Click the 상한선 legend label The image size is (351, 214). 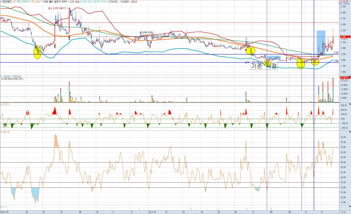click(134, 1)
